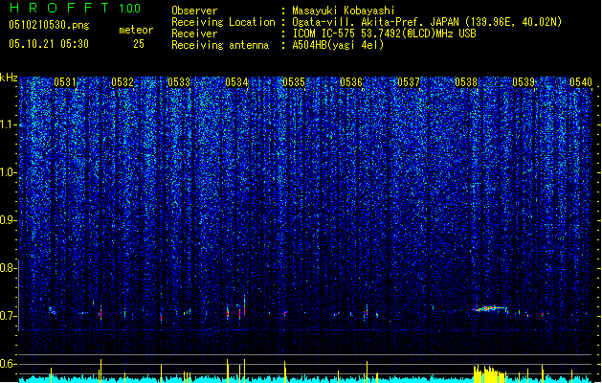
Task: Click the 0534 time marker
Action: [x=236, y=82]
